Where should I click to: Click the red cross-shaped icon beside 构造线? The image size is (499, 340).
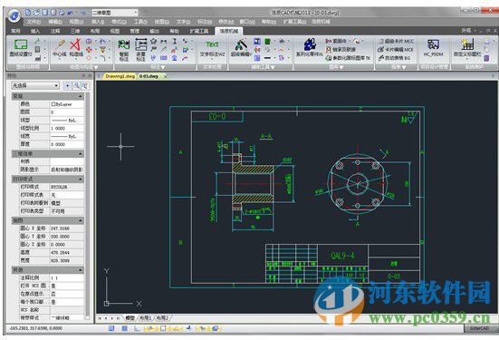click(x=89, y=50)
